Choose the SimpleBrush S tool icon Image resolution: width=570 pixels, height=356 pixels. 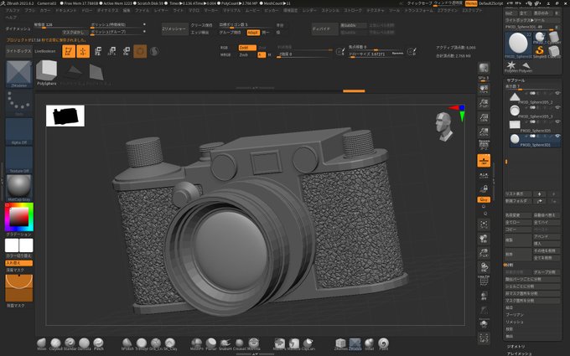pos(540,50)
